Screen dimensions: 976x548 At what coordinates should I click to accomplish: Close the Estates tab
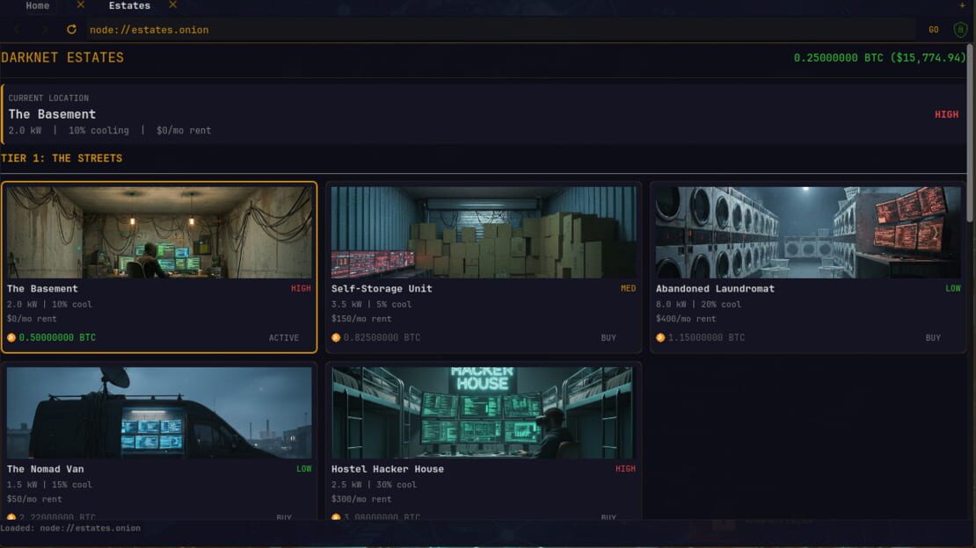tap(172, 5)
